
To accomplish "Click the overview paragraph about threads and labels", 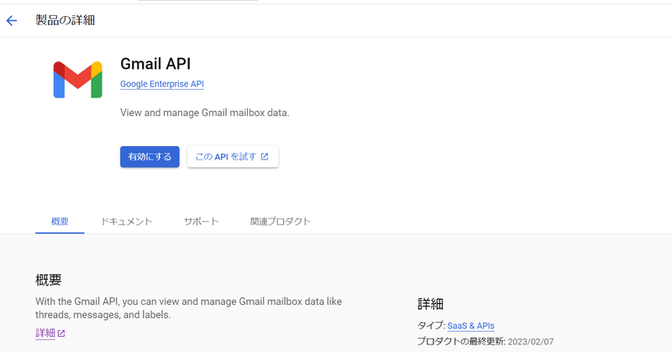I will [188, 307].
